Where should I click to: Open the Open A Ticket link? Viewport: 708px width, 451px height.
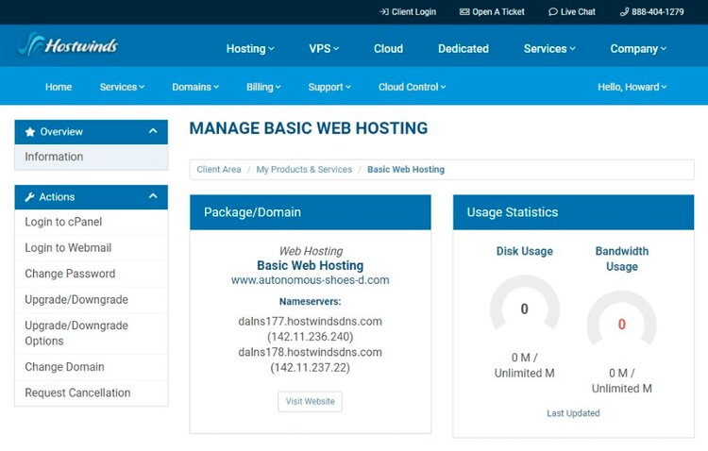click(x=492, y=11)
